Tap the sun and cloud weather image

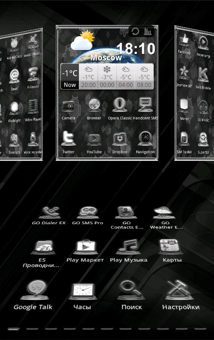[82, 41]
